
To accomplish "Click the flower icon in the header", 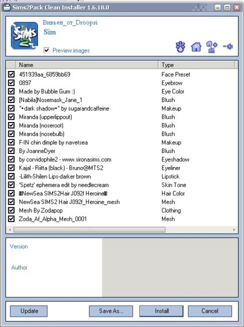I will point(180,47).
